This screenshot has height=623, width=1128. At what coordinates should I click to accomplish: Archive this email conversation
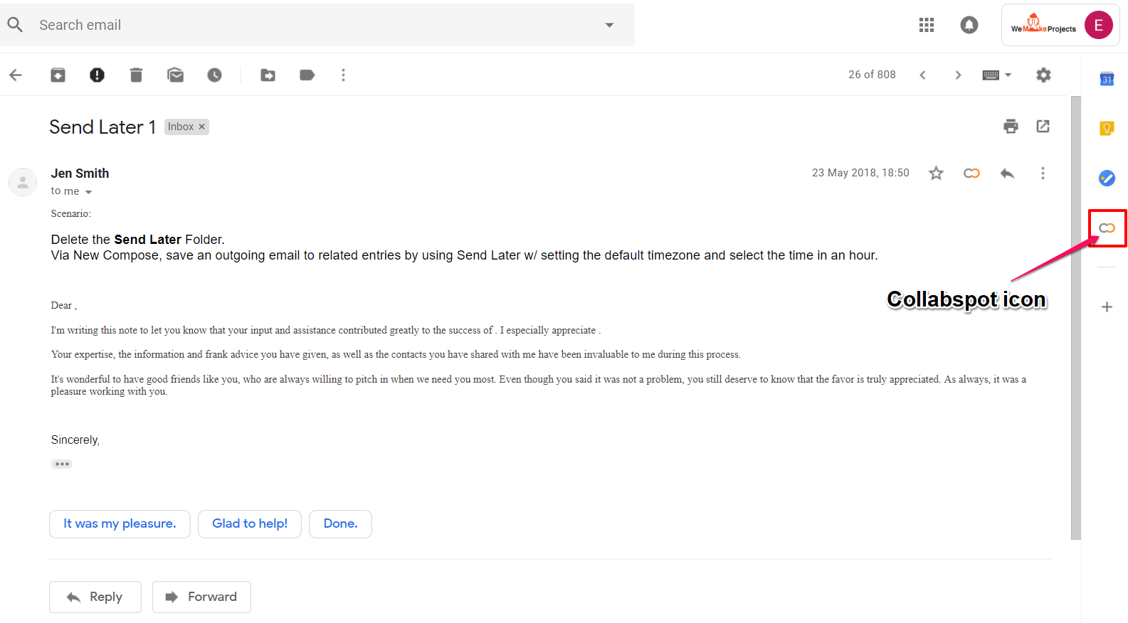58,75
